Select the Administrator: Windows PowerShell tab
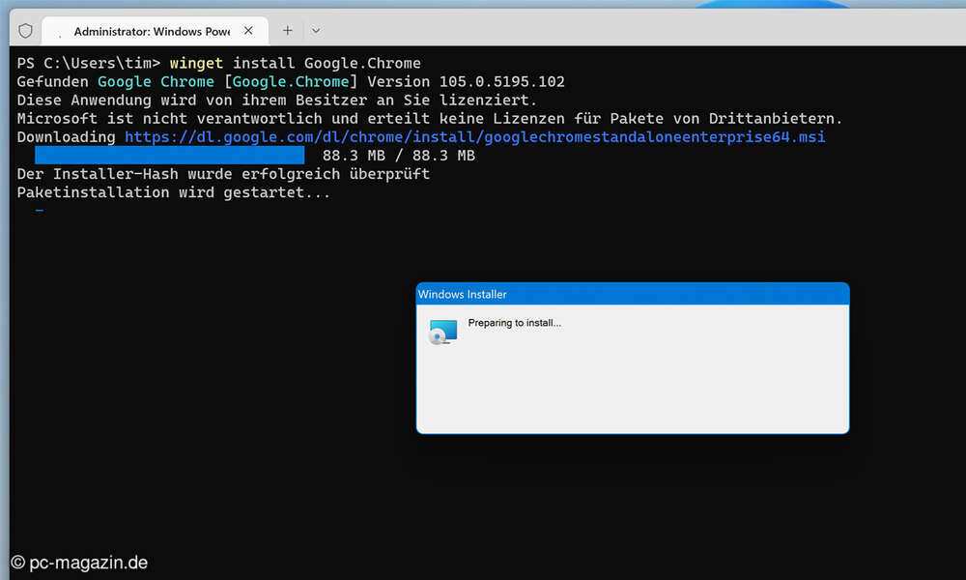 pos(152,31)
